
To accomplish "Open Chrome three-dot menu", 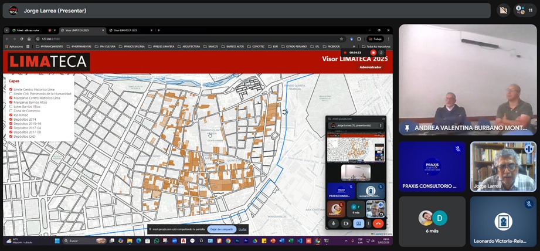I will 389,39.
